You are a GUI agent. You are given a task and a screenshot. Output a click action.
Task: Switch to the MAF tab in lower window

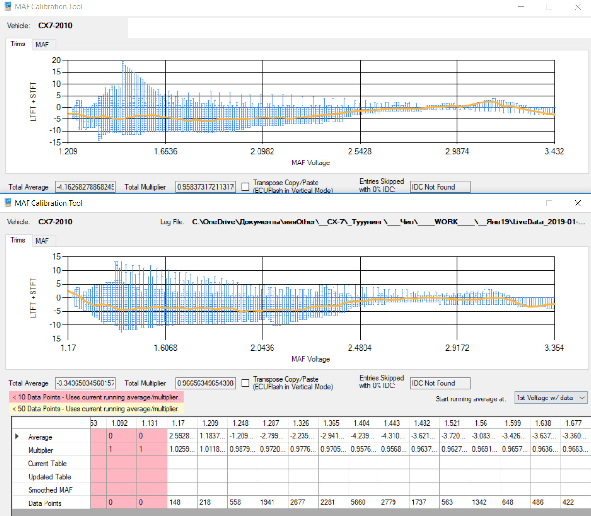coord(42,241)
